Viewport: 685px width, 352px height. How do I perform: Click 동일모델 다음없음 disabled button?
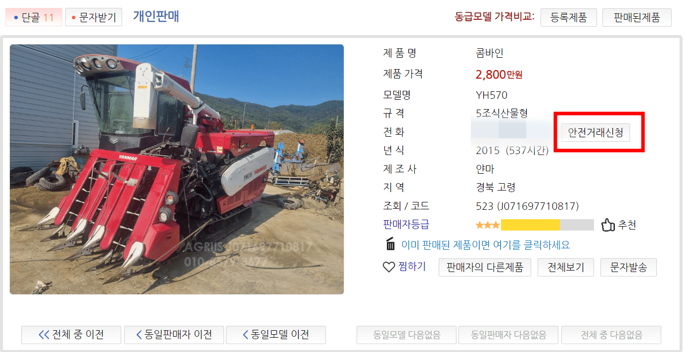(407, 335)
